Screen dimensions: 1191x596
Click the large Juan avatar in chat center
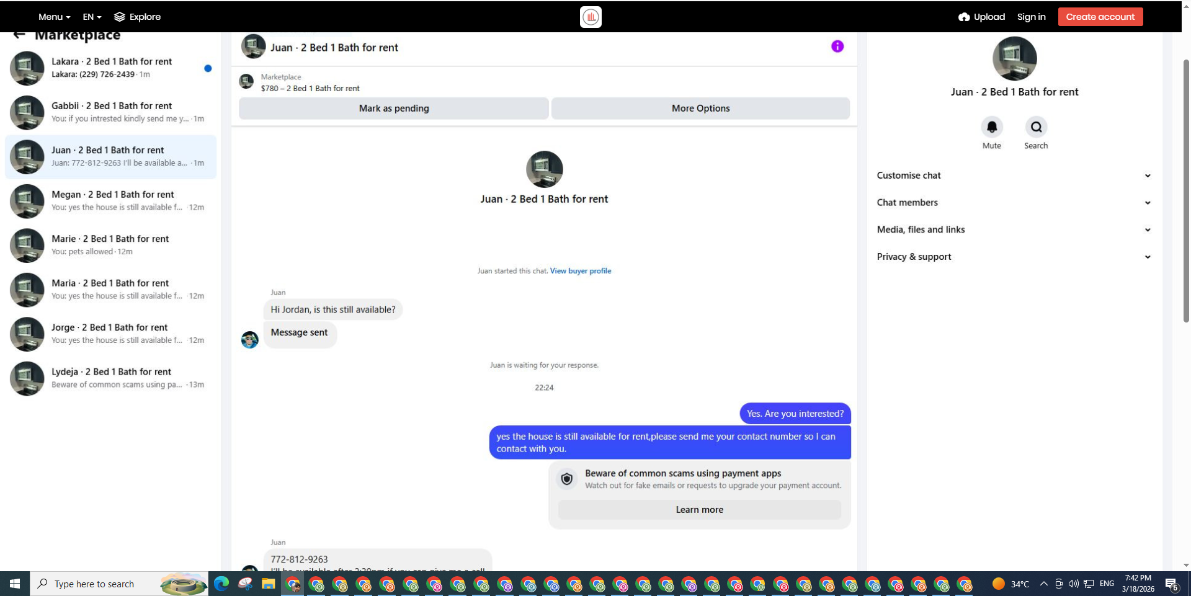coord(544,169)
